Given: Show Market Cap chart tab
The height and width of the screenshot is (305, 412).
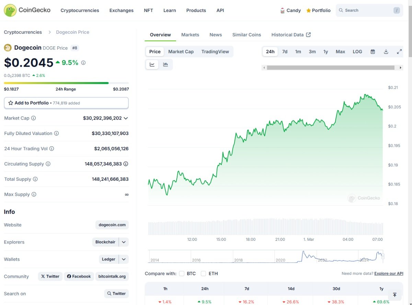Looking at the screenshot, I should tap(181, 52).
